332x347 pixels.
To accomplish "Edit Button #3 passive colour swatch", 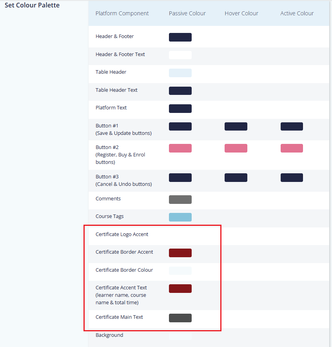I will tap(180, 178).
